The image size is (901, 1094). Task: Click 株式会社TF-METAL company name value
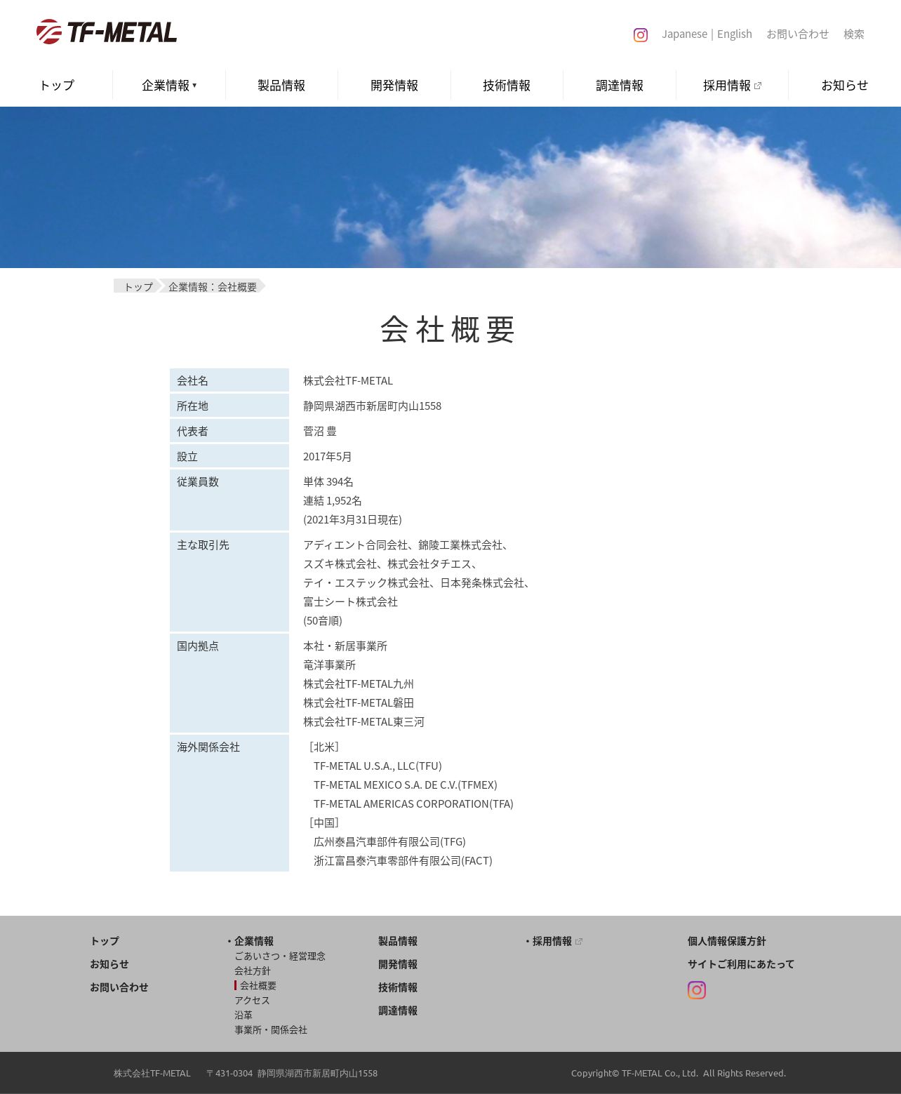[x=348, y=380]
